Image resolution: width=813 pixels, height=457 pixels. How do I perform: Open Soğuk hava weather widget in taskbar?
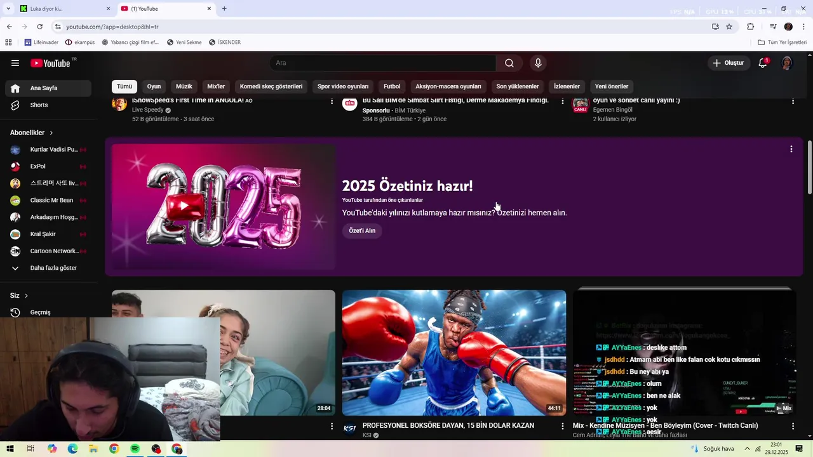pyautogui.click(x=712, y=449)
